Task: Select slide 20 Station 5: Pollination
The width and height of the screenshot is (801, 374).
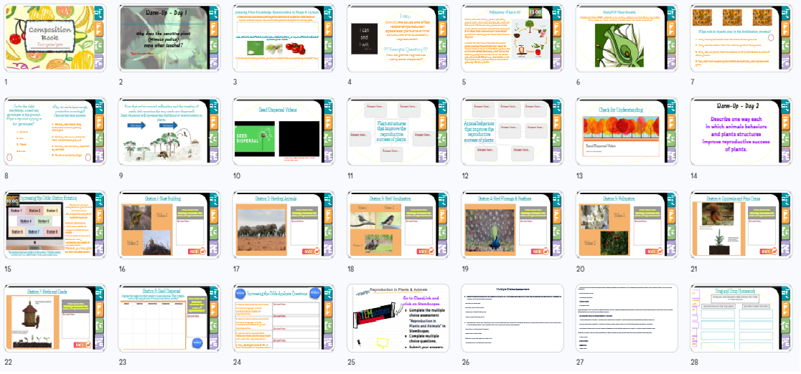Action: tap(627, 225)
